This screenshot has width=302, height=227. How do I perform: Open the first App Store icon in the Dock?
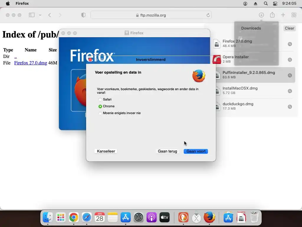click(126, 217)
